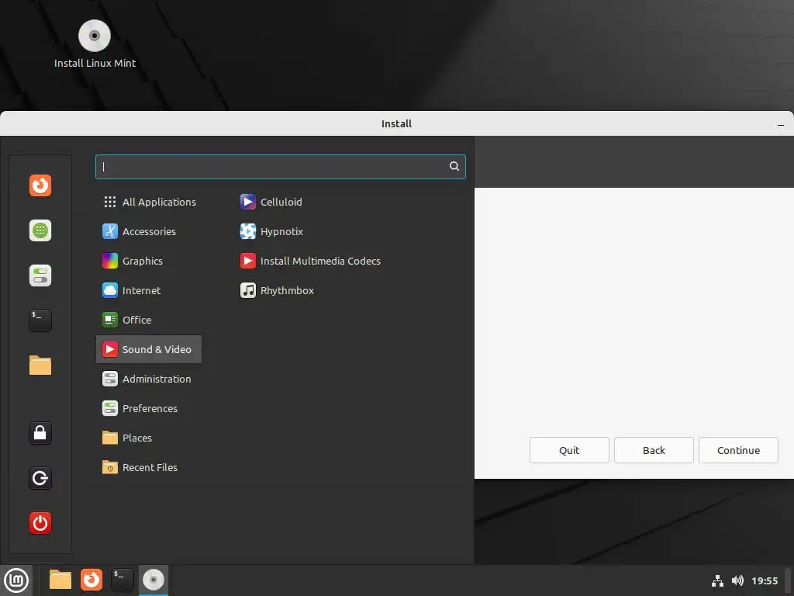
Task: Open Terminal from the taskbar
Action: [122, 580]
